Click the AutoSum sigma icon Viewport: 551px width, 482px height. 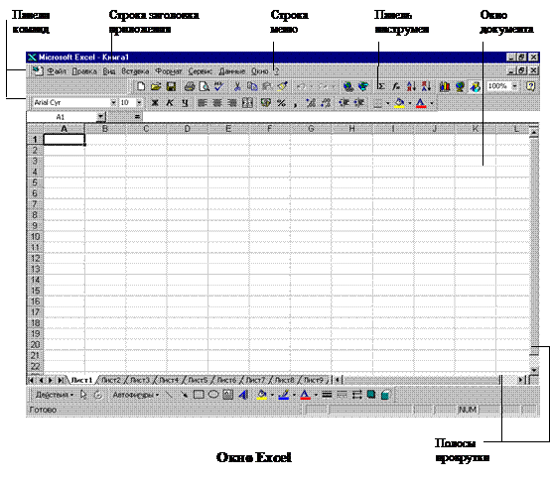pyautogui.click(x=381, y=86)
